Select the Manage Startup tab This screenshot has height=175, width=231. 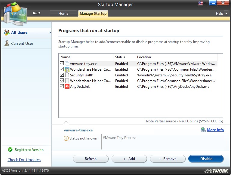(x=93, y=14)
